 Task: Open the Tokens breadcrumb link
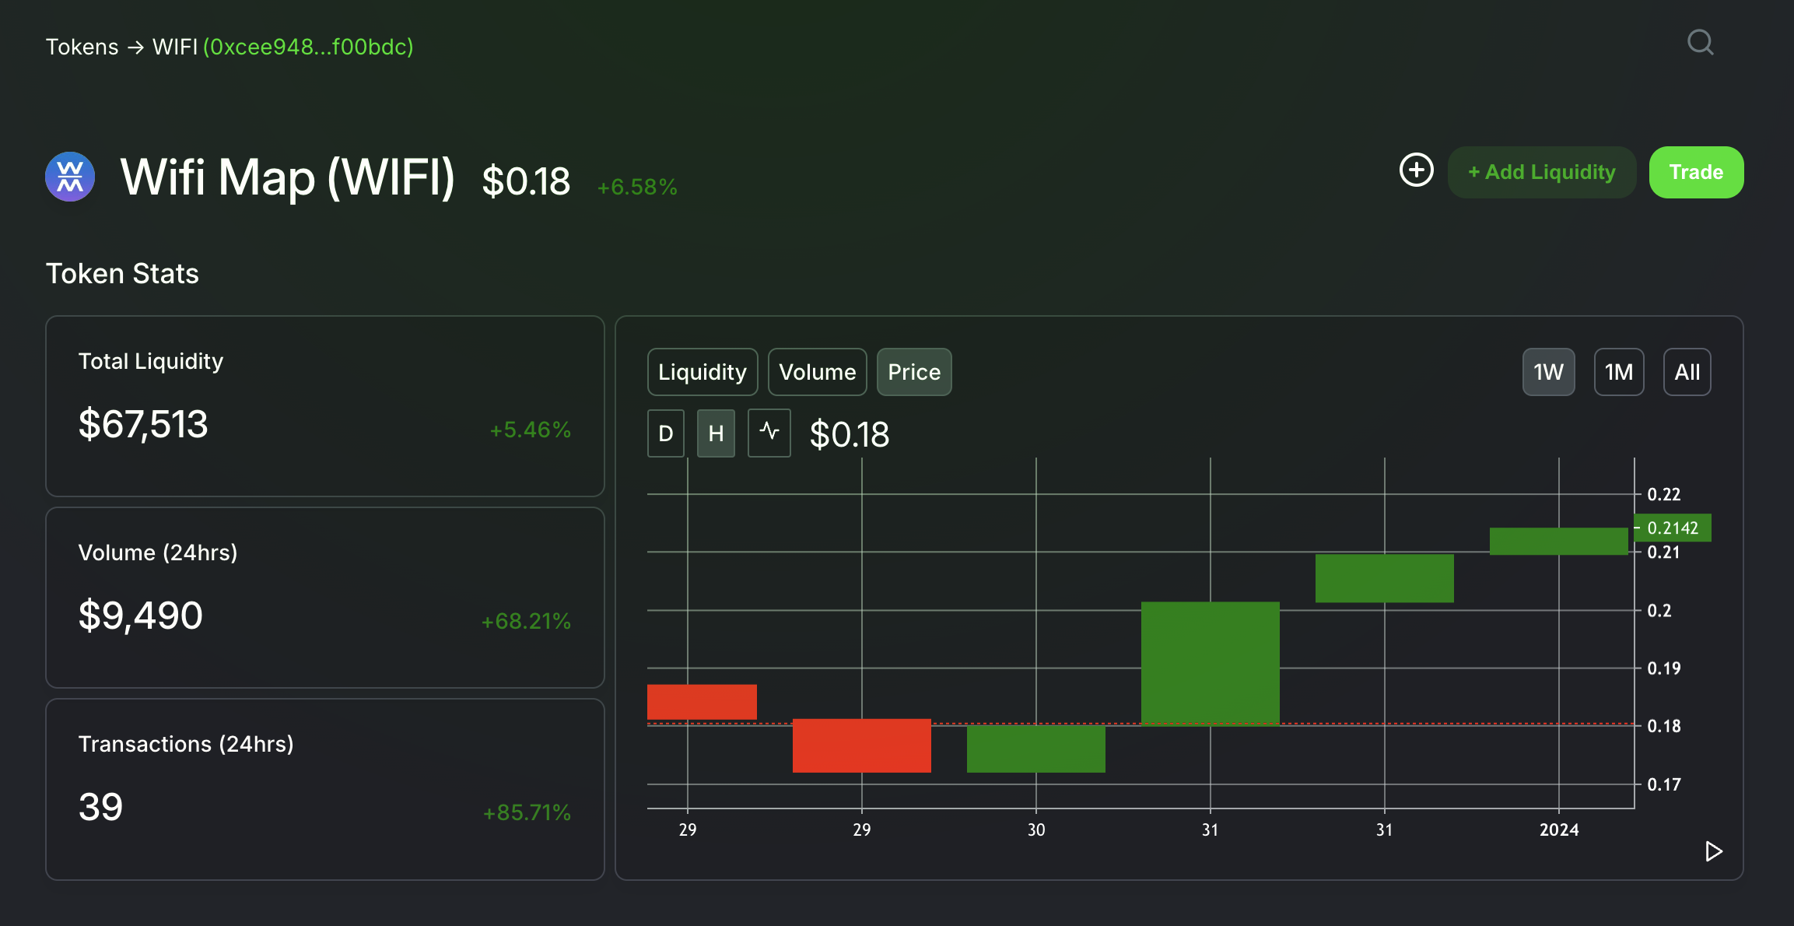click(82, 47)
